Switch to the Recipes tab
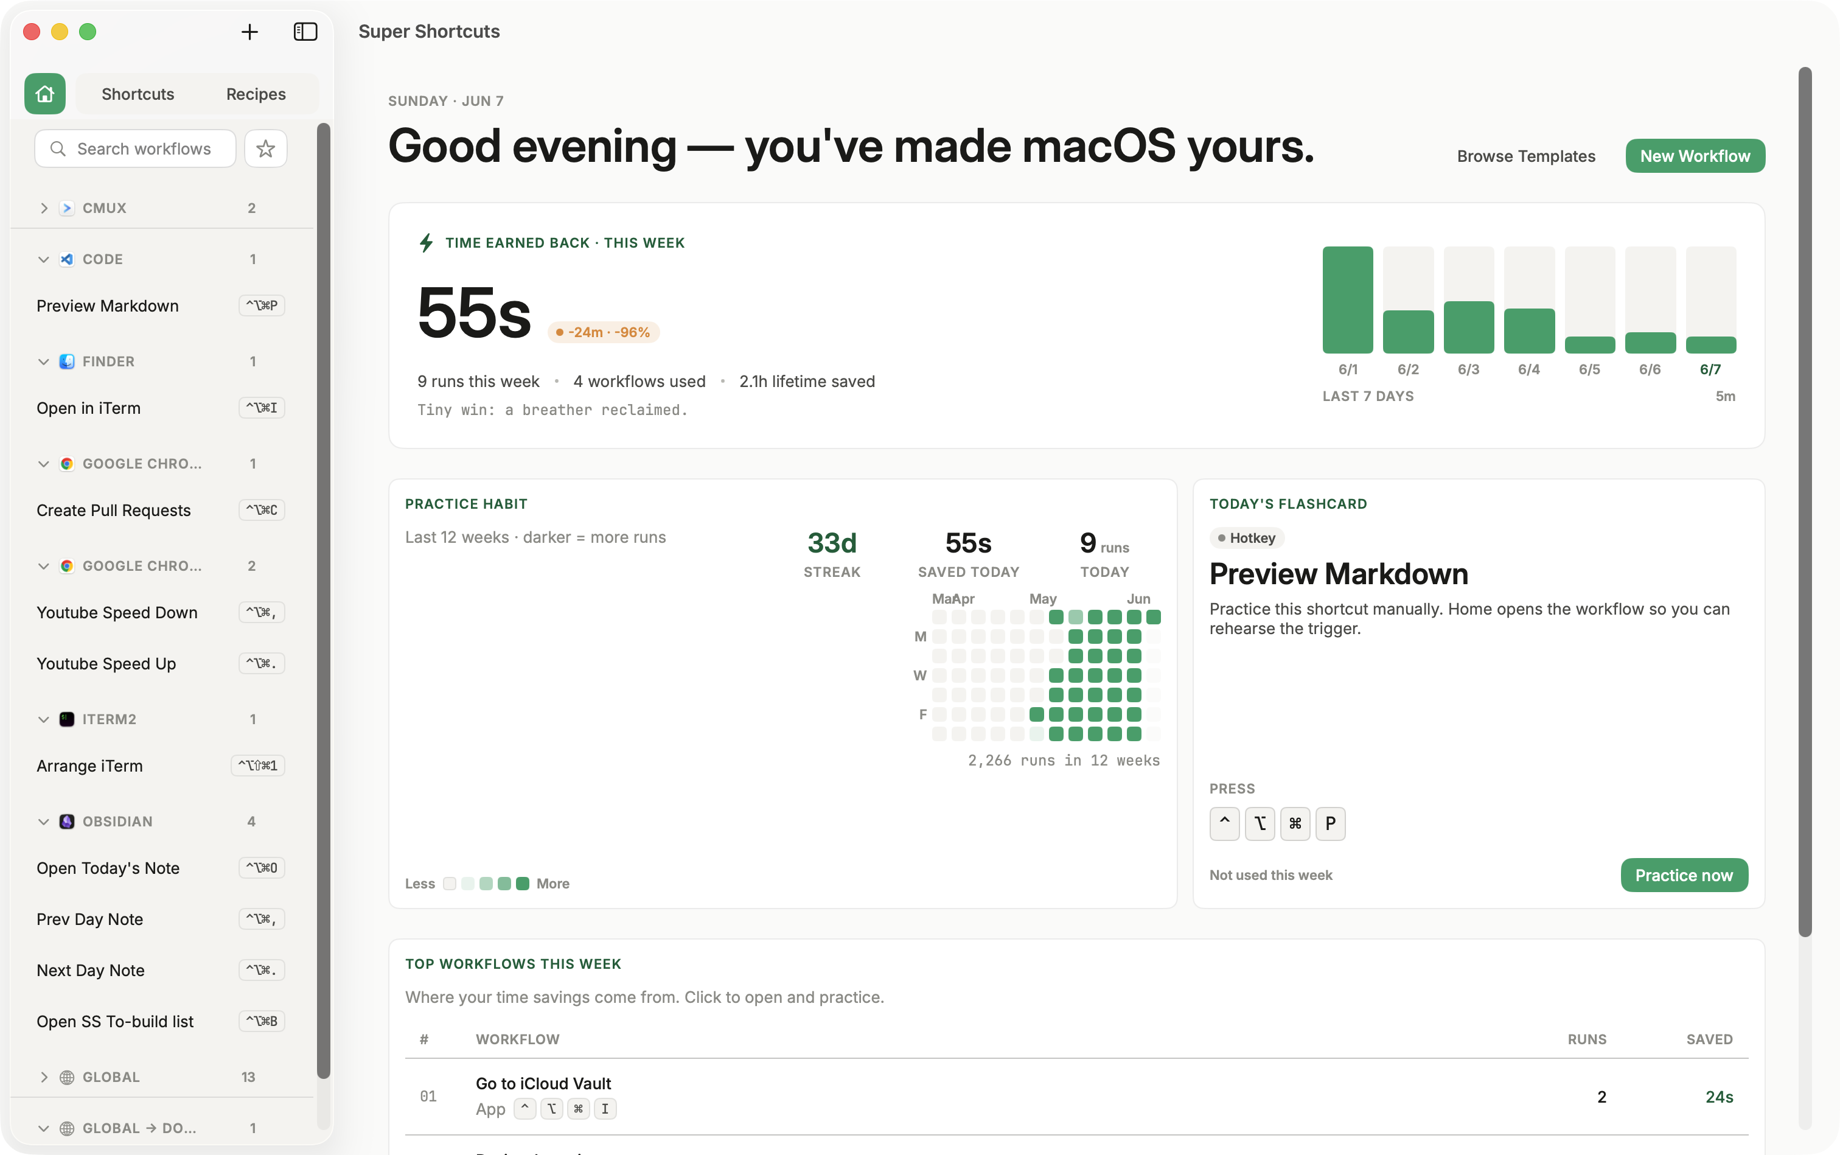Screen dimensions: 1840x1155 (x=256, y=94)
